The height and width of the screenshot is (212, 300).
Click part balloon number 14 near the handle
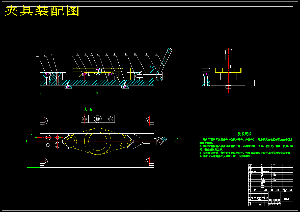[x=156, y=54]
